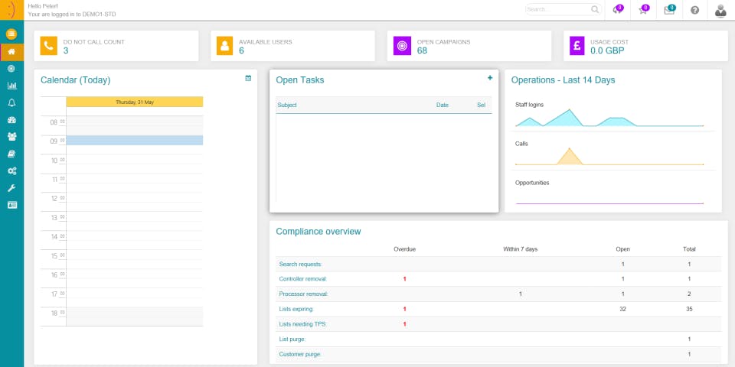Click the ID card sidebar icon

11,205
